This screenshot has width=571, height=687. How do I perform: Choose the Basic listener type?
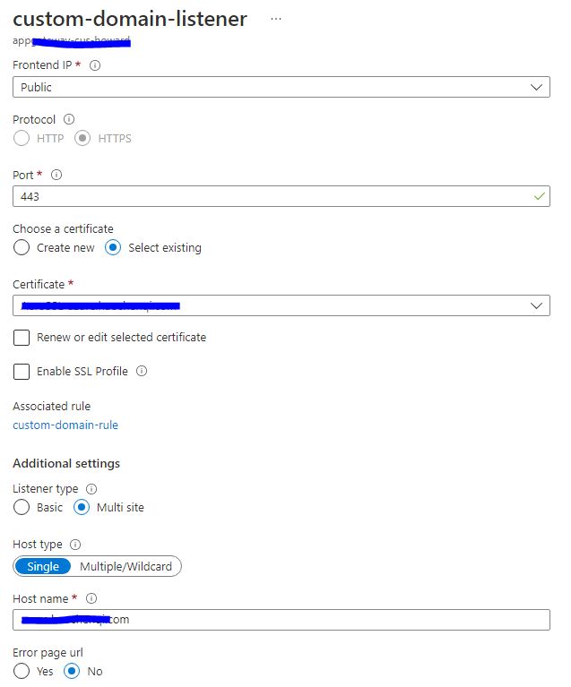pos(22,507)
